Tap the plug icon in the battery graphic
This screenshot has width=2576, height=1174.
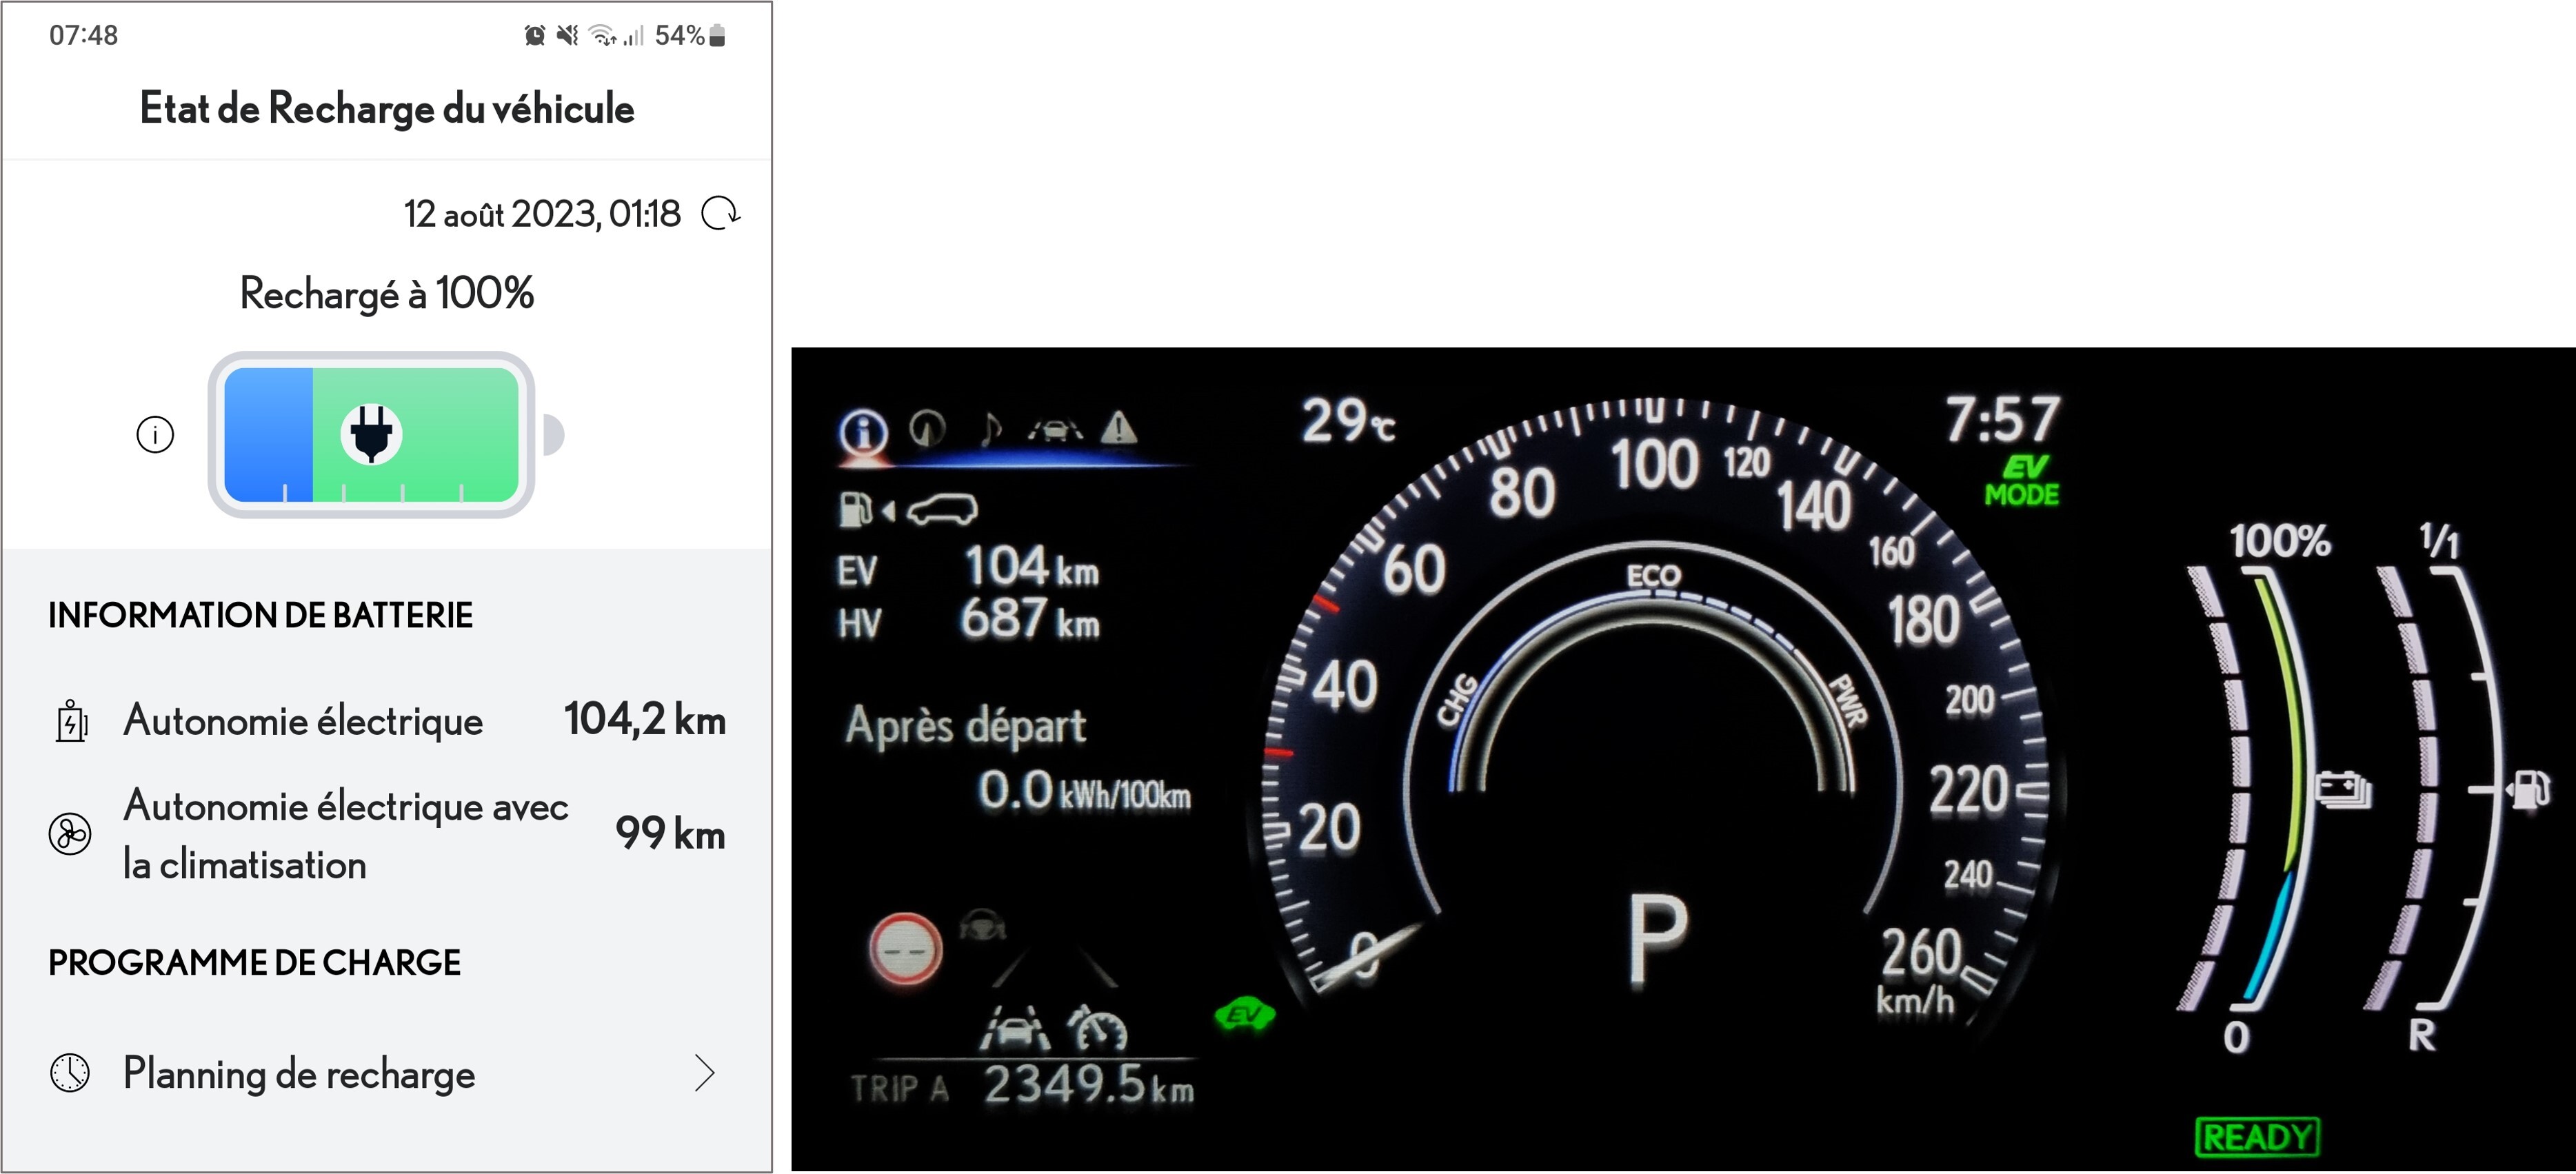click(371, 434)
